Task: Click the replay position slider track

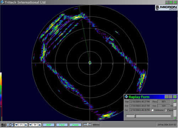Action: [x=149, y=116]
